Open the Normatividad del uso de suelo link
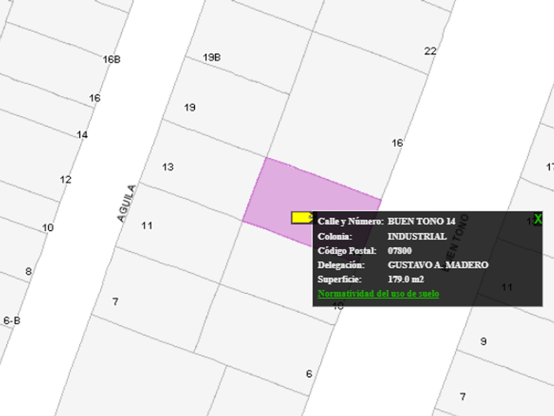The width and height of the screenshot is (554, 416). (378, 294)
